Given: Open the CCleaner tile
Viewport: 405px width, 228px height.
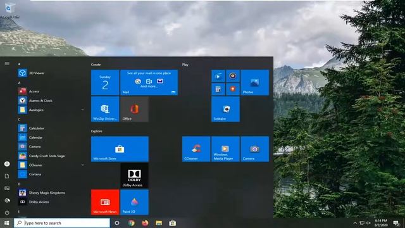Looking at the screenshot, I should [196, 149].
